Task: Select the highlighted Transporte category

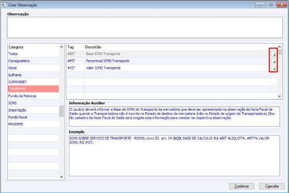Action: (33, 88)
